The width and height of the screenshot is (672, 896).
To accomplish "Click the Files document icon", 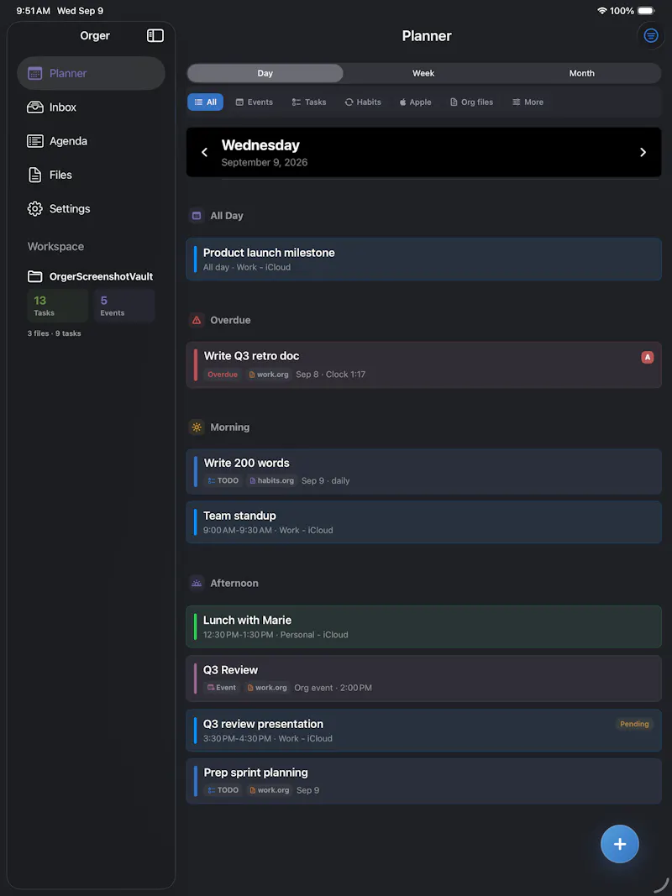I will pyautogui.click(x=34, y=175).
